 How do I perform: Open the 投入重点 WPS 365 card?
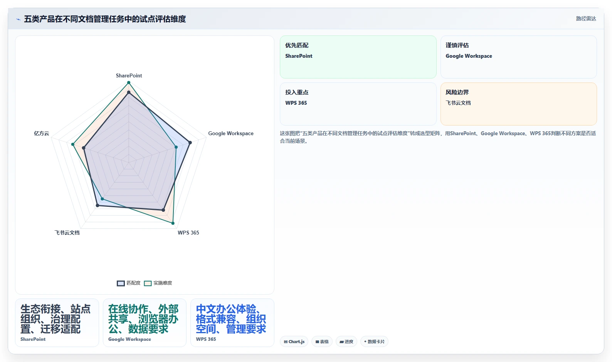358,104
